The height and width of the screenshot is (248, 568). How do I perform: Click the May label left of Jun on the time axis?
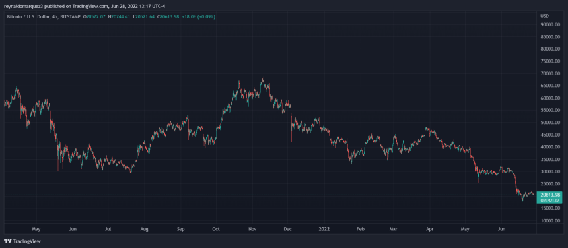coord(36,229)
